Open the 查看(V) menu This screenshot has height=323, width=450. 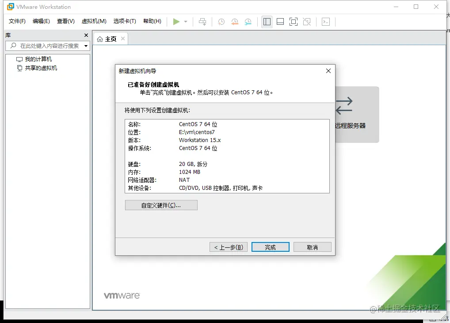pos(66,21)
